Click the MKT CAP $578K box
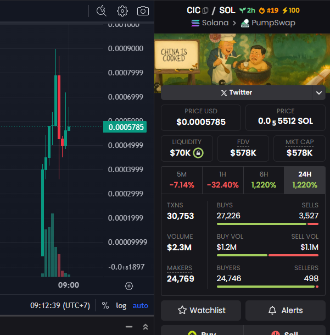The height and width of the screenshot is (335, 330). (x=299, y=149)
